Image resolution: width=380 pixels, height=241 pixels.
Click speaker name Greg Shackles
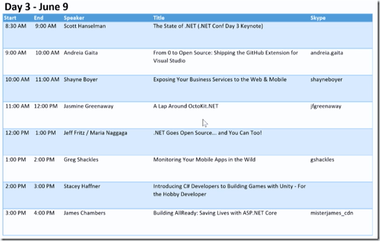(x=81, y=159)
